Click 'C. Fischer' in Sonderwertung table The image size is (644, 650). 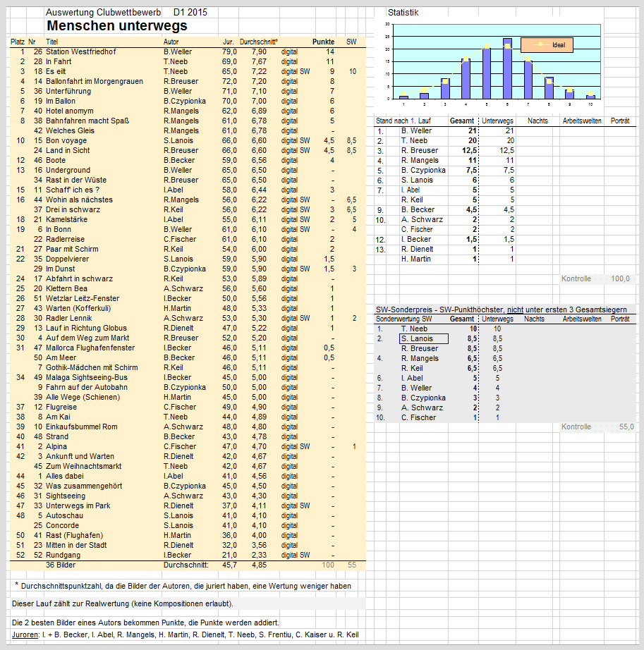tap(418, 418)
